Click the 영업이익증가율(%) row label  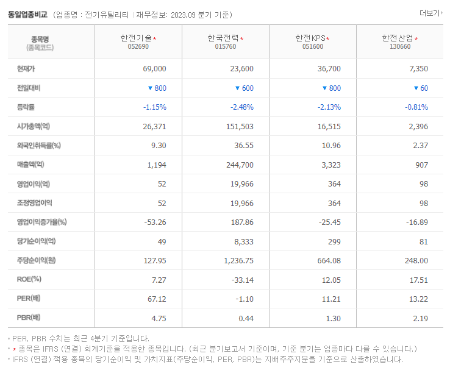coord(42,222)
